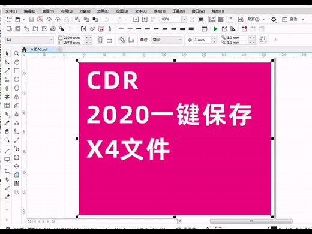Screen dimensions: 312x234
Task: Select the Crop tool
Action: [7, 114]
